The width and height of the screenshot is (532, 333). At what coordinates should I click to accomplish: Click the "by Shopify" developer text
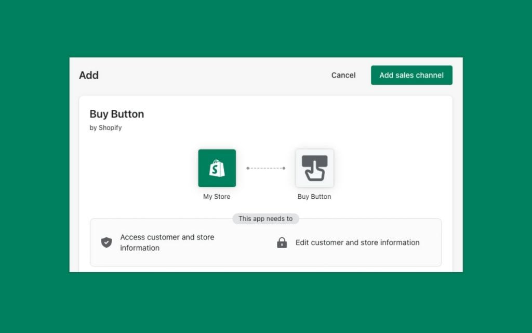(105, 127)
